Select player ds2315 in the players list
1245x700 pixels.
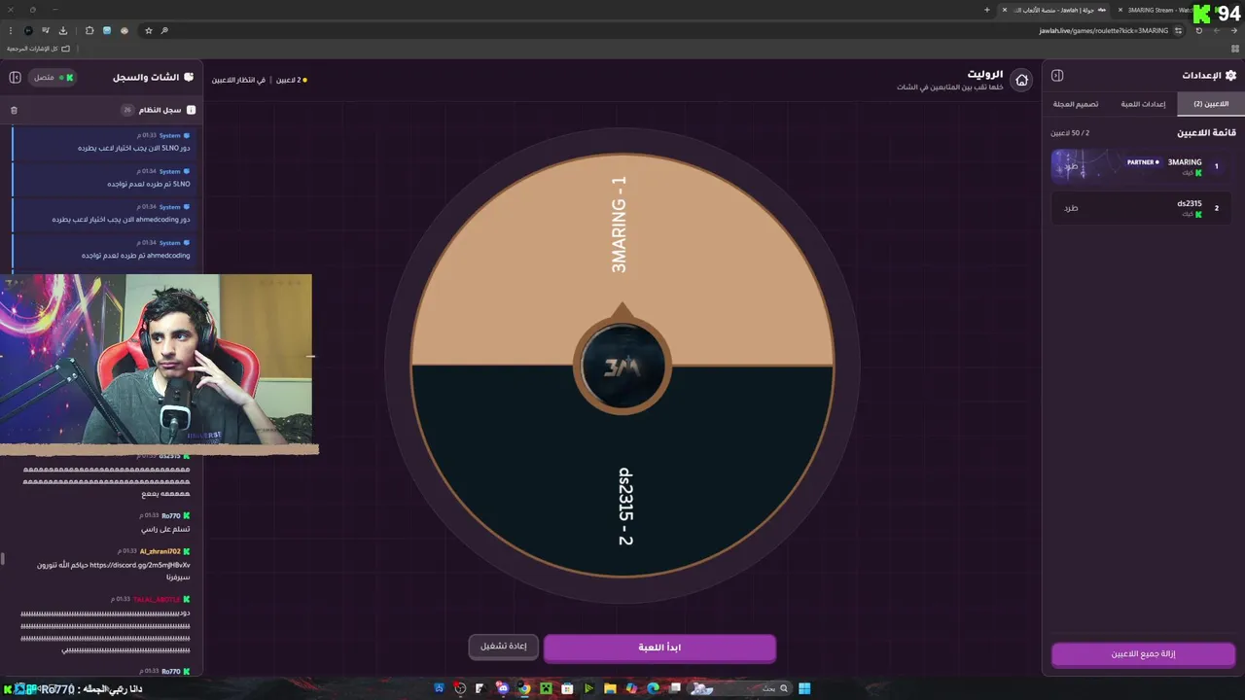[x=1141, y=208]
